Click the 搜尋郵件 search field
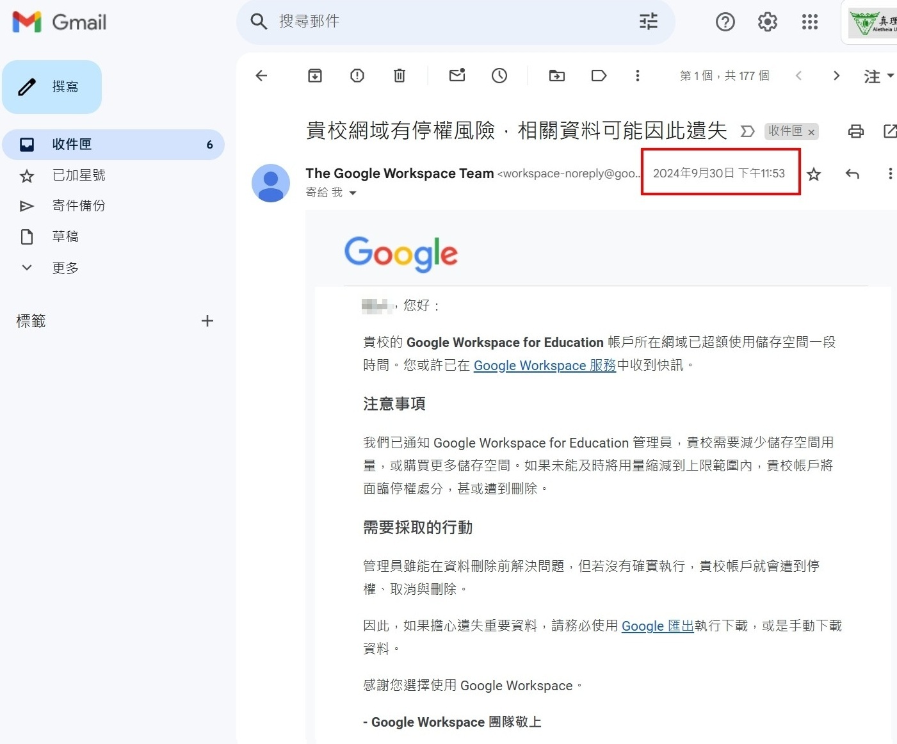The height and width of the screenshot is (744, 897). (455, 22)
